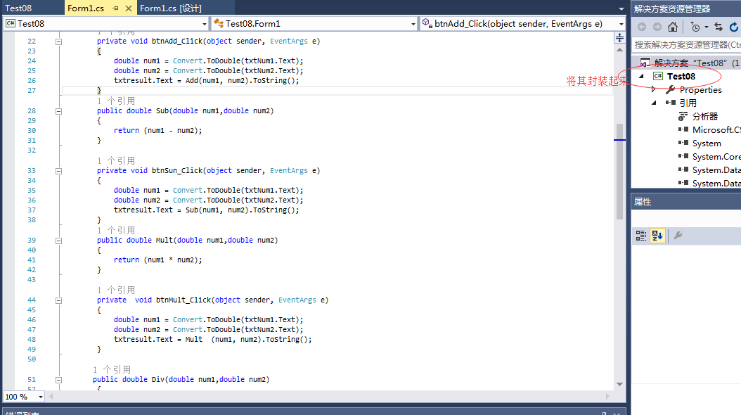Sort properties alphabetically
Image resolution: width=741 pixels, height=415 pixels.
click(657, 236)
